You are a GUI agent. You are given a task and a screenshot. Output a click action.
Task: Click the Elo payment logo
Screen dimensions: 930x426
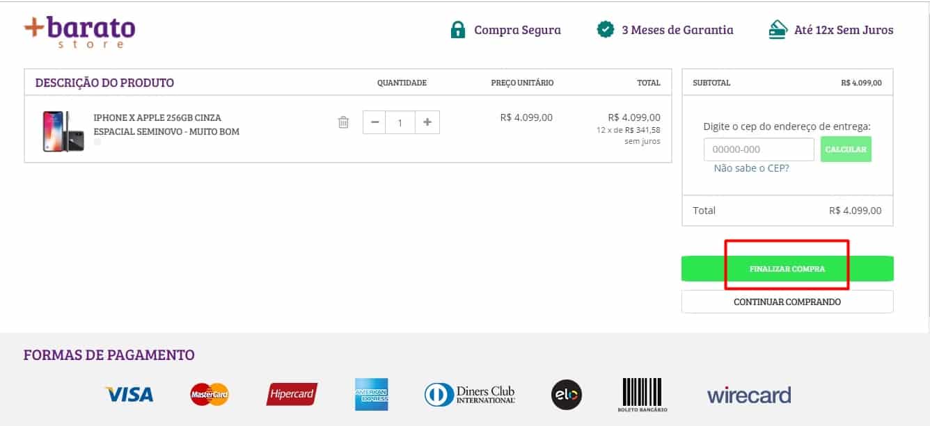[566, 395]
